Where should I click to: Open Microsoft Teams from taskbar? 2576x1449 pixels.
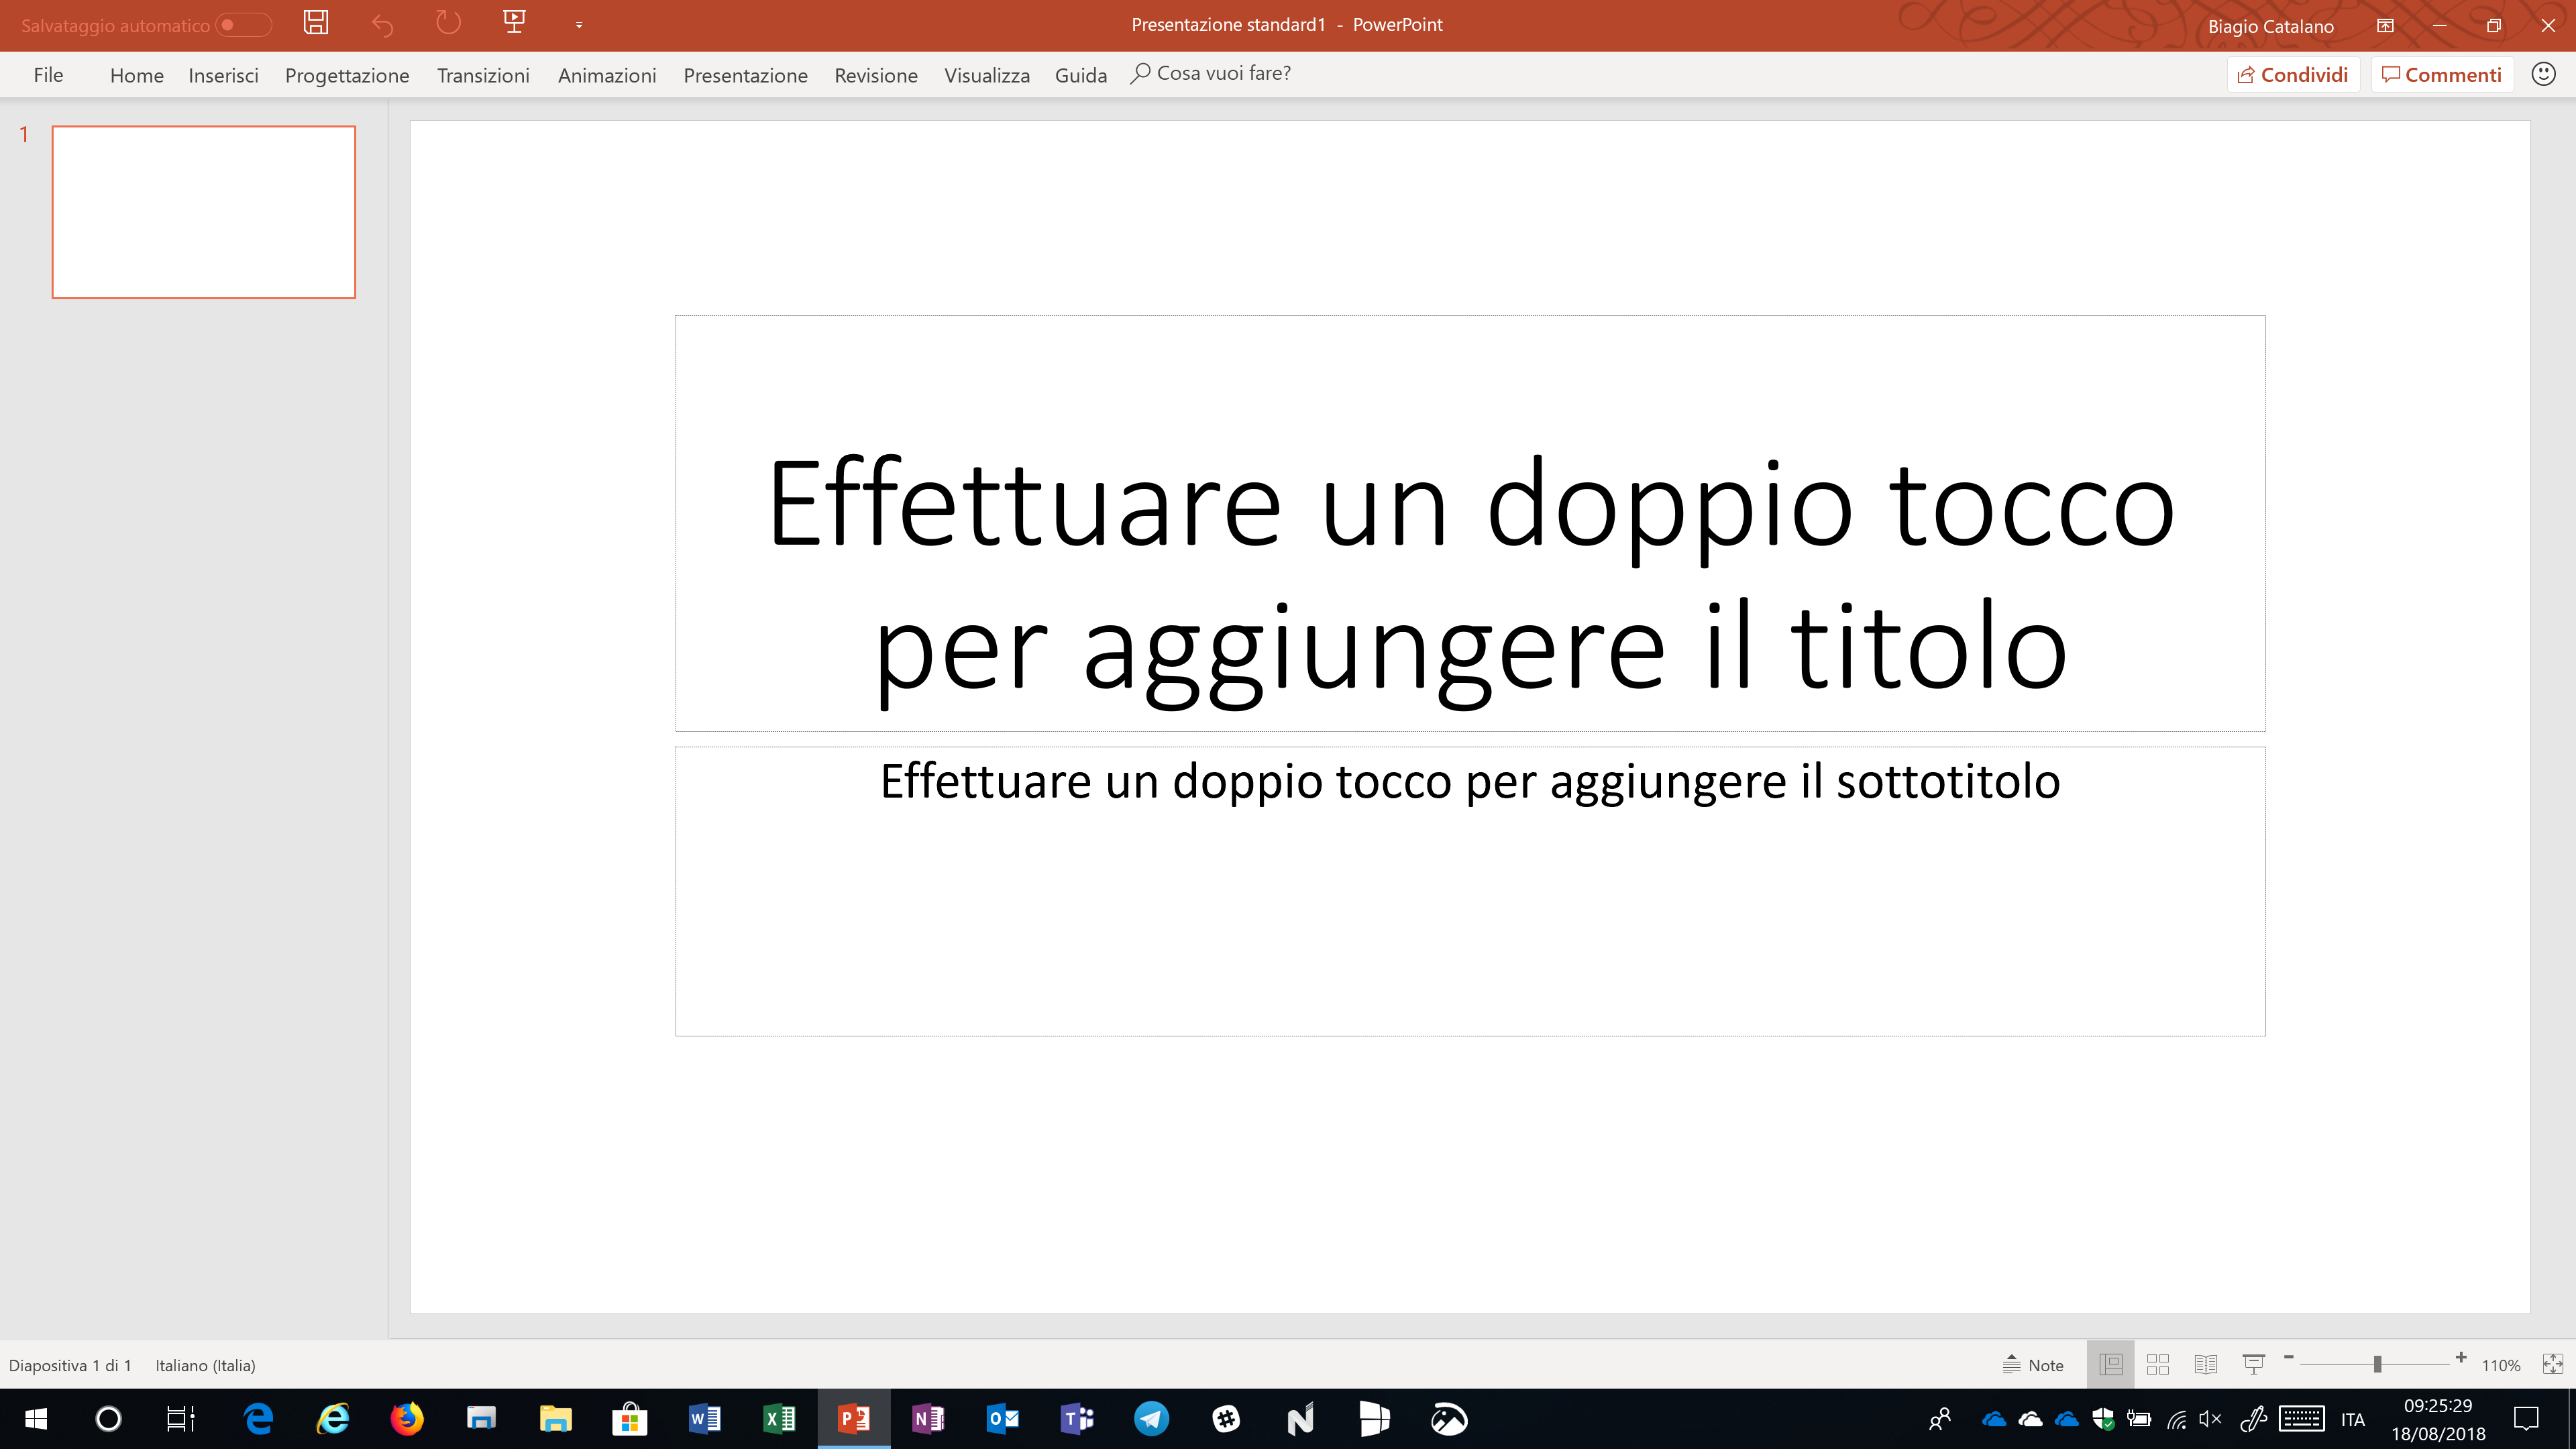[1077, 1419]
